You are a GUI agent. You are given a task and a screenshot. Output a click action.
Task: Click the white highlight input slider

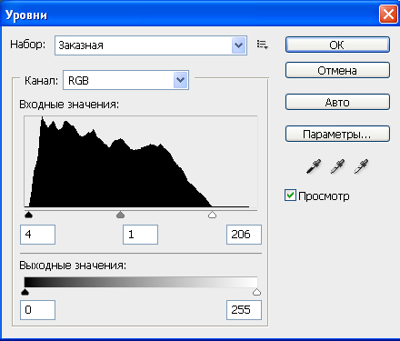212,215
